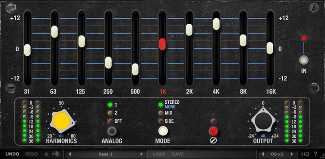The image size is (325, 159).
Task: Click the 16K band slider handle
Action: pyautogui.click(x=270, y=48)
